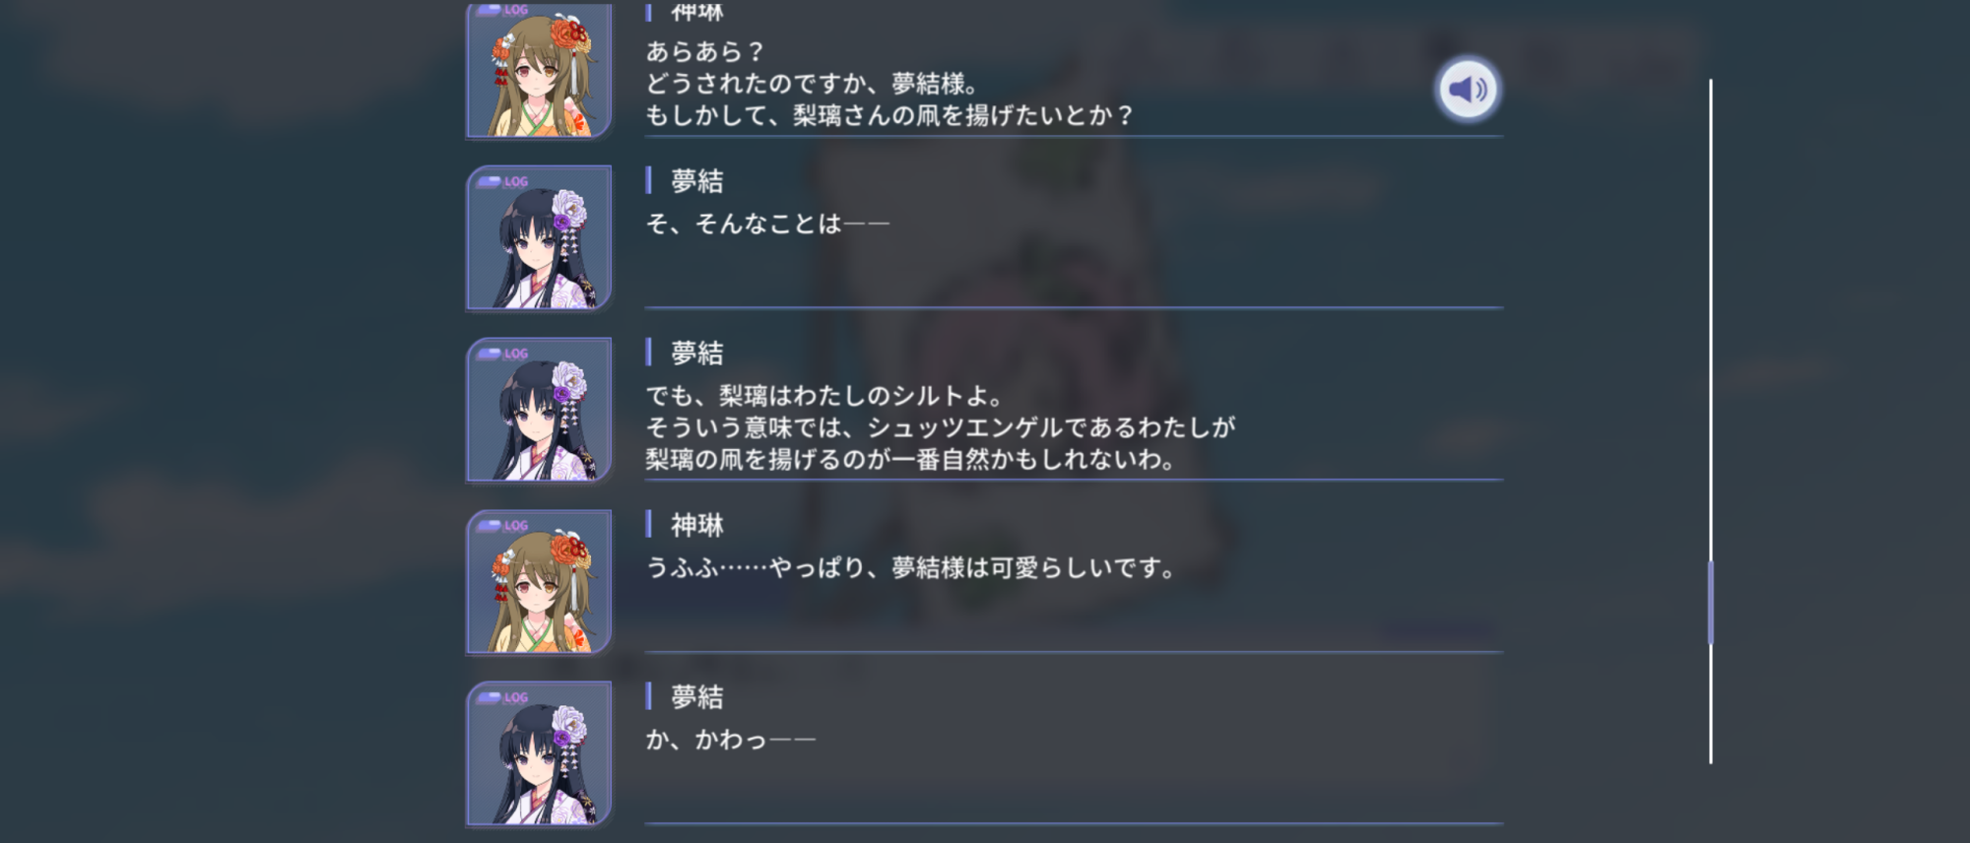Click dialogue line about シュッツエンゲル

[x=941, y=427]
